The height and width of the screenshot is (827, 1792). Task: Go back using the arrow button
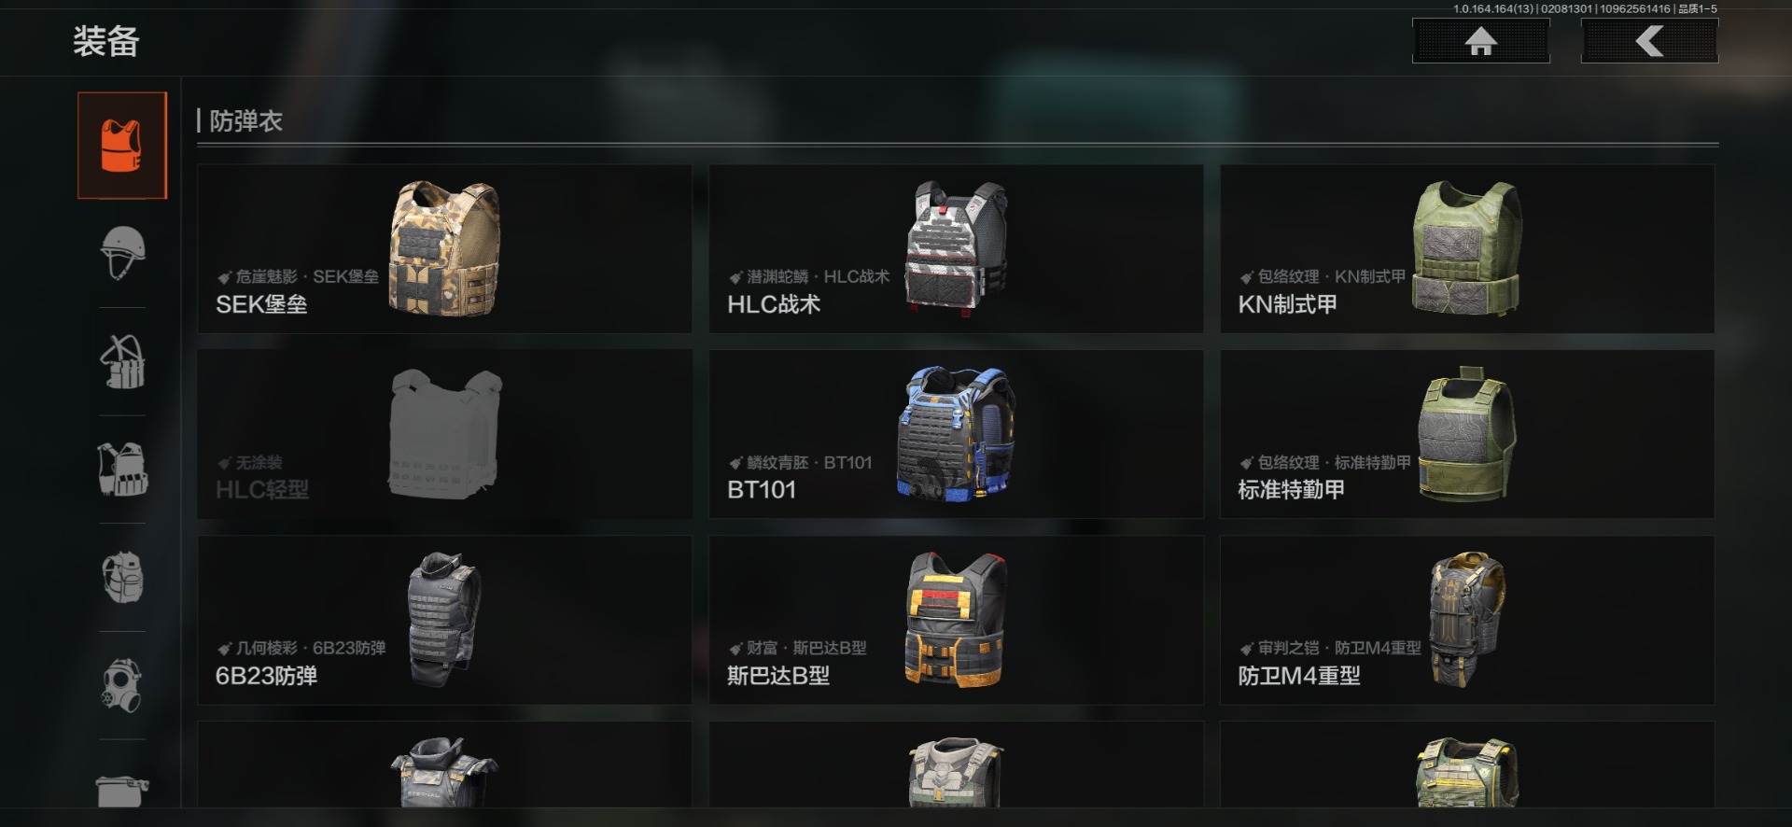point(1649,41)
